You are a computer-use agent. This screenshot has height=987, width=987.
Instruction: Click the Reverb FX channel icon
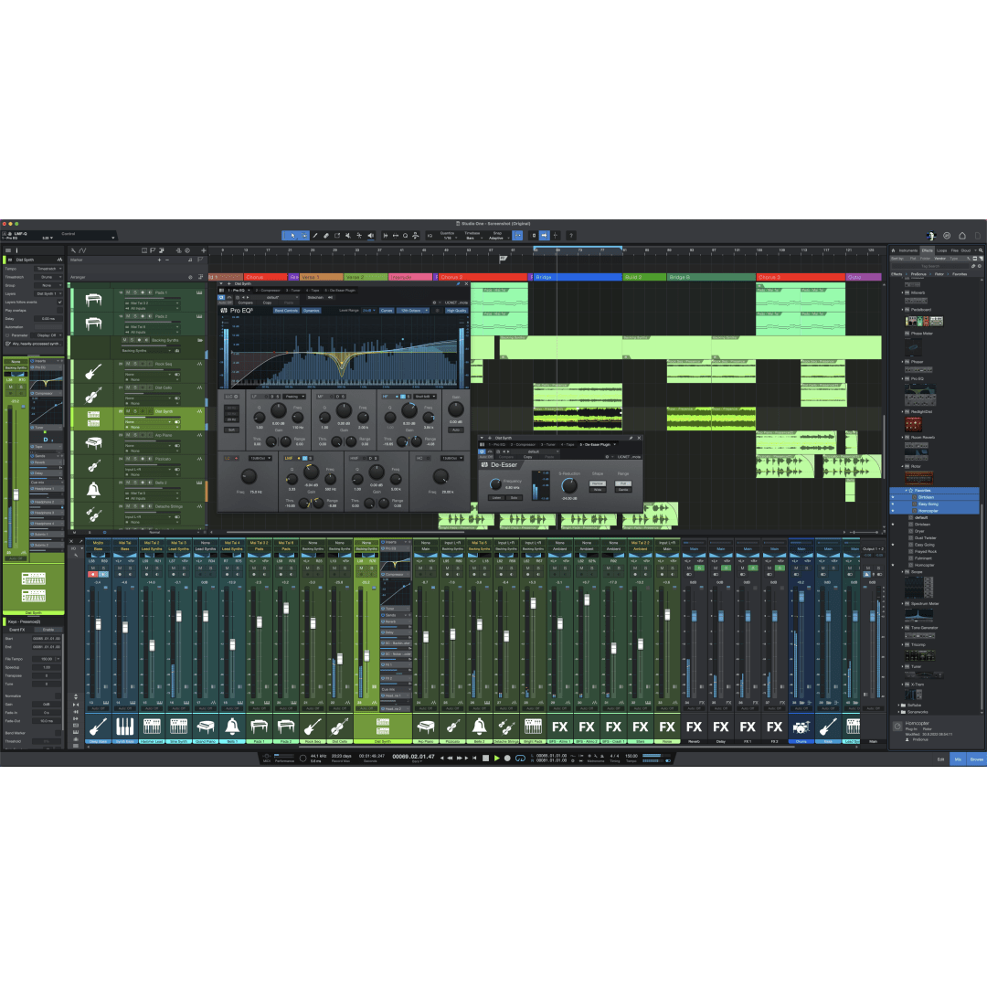click(694, 727)
